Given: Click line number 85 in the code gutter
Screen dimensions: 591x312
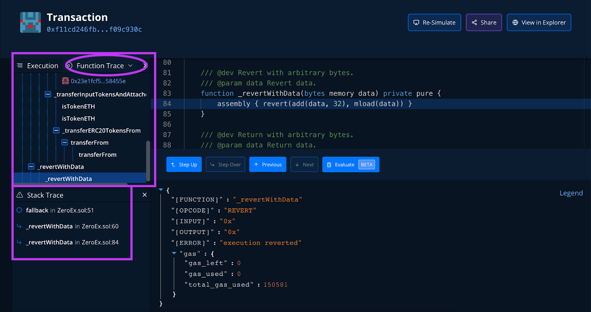Looking at the screenshot, I should [167, 114].
